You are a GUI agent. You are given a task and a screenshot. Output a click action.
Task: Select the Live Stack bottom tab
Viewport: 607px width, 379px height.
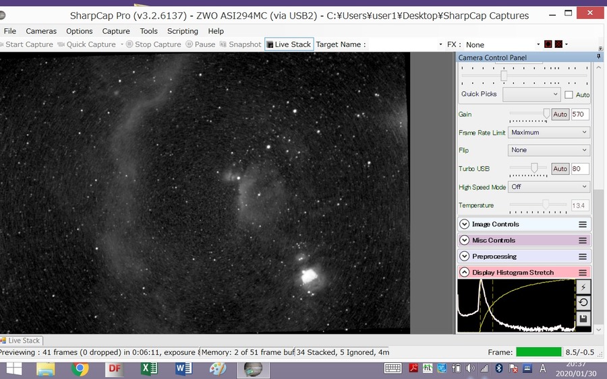click(21, 341)
